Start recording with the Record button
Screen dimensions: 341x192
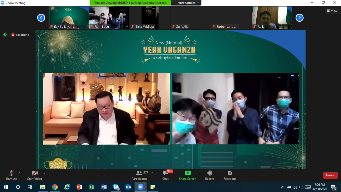(210, 175)
